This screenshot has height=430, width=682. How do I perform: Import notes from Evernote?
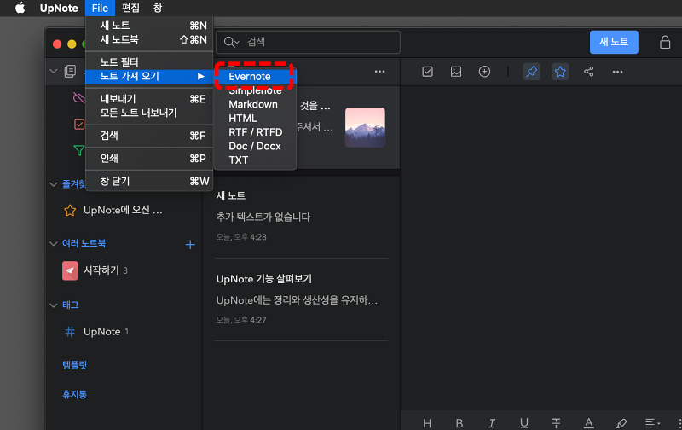tap(255, 76)
